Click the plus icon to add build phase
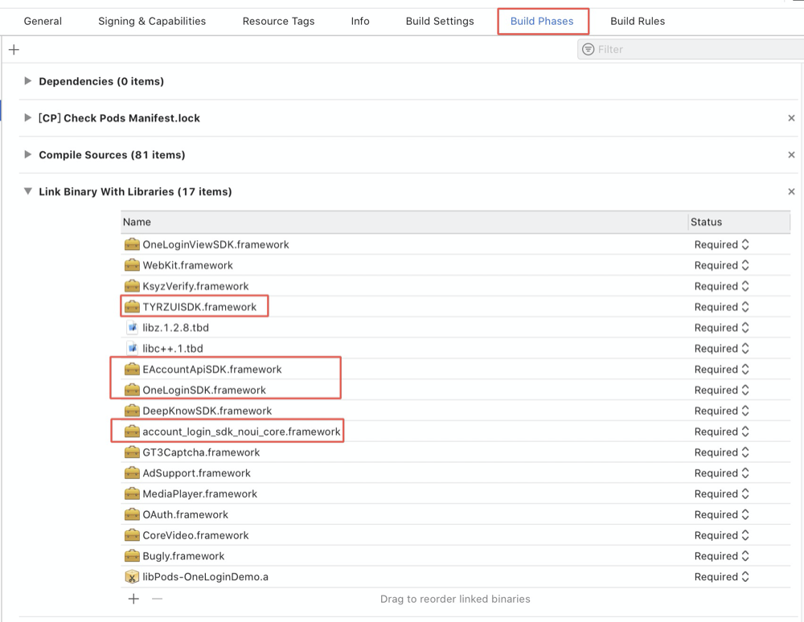The image size is (804, 622). click(14, 50)
